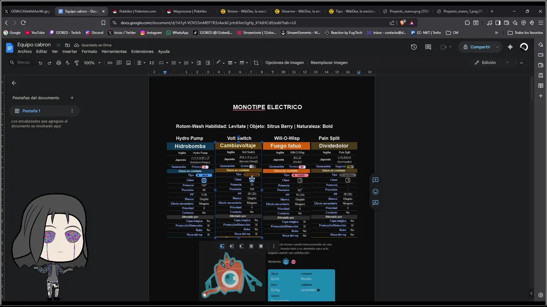547x307 pixels.
Task: Open line and paragraph spacing icon
Action: tap(152, 63)
